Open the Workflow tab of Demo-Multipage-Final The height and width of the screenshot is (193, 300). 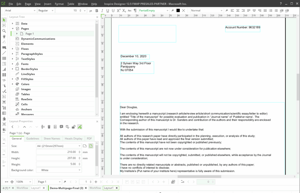coord(95,188)
